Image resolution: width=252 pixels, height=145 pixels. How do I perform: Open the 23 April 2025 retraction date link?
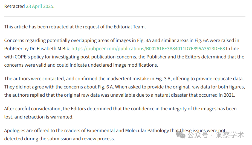click(39, 6)
